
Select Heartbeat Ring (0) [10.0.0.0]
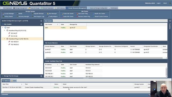coord(17,30)
